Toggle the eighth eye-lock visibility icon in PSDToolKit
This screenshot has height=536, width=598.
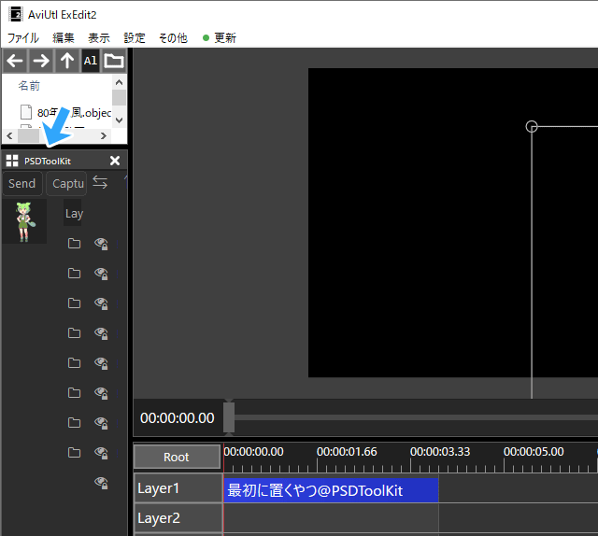(x=101, y=453)
